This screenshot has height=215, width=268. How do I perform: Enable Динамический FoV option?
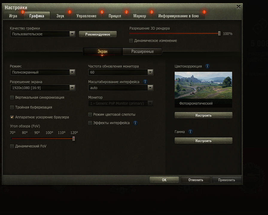[x=12, y=146]
